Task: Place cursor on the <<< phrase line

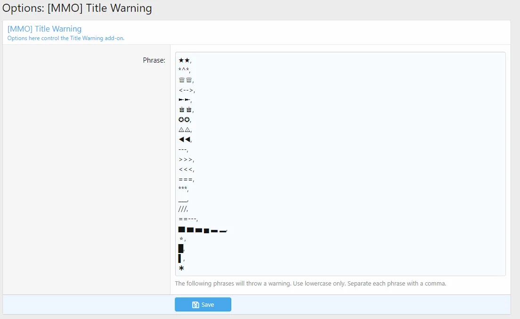Action: tap(186, 170)
